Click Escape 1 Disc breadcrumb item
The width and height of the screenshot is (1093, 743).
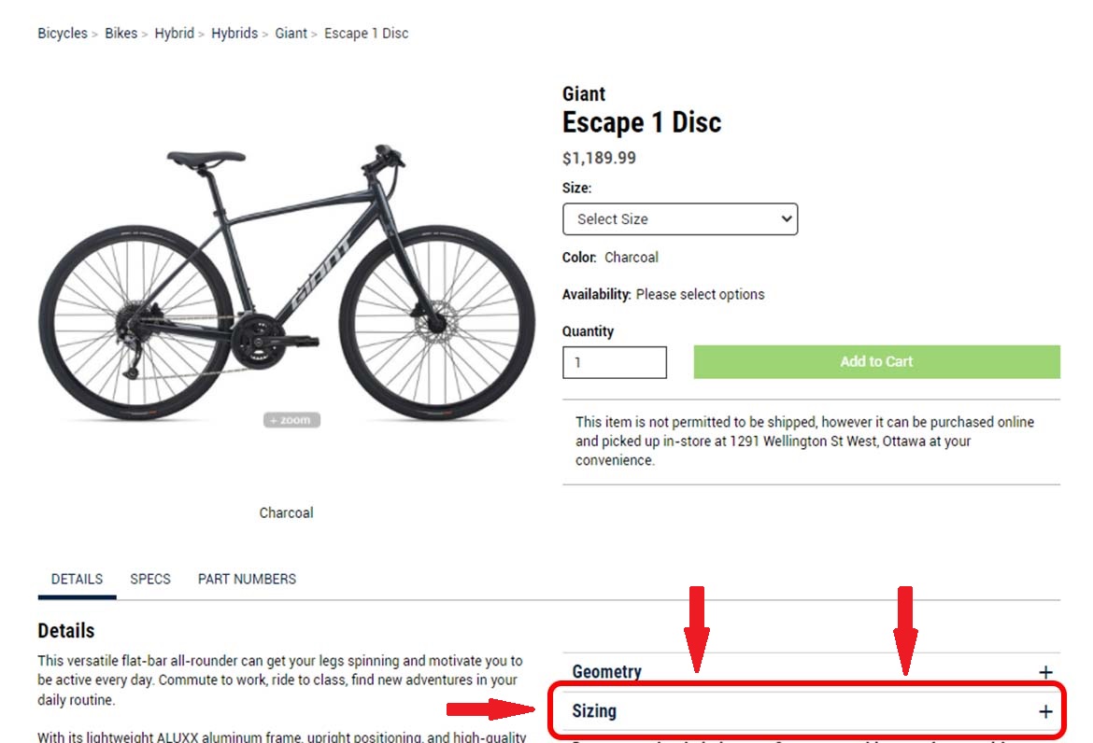(366, 34)
